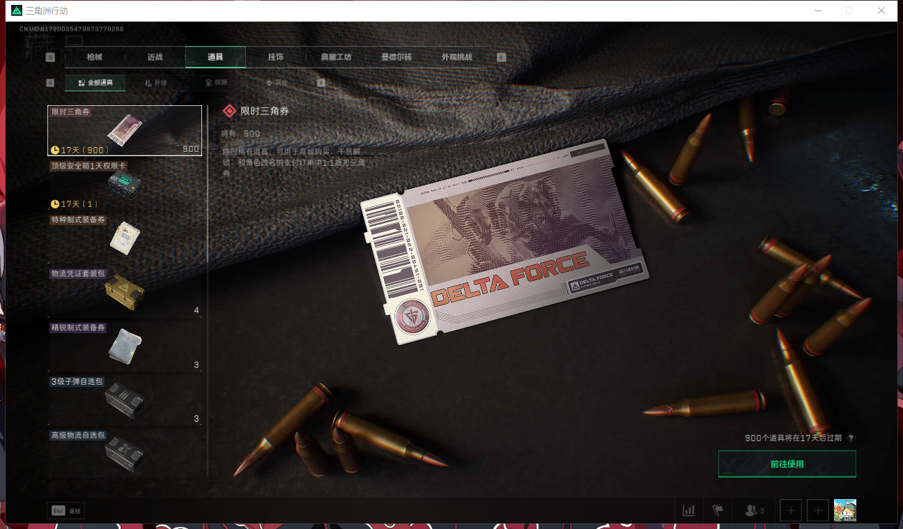The image size is (903, 529).
Task: Click the flags icon in bottom bar
Action: point(718,510)
